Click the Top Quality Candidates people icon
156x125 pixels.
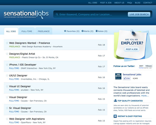pyautogui.click(x=115, y=101)
